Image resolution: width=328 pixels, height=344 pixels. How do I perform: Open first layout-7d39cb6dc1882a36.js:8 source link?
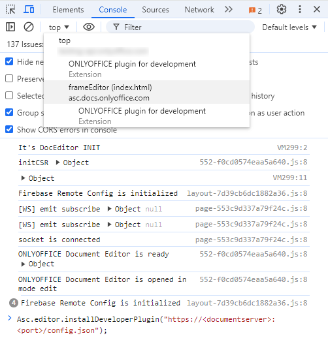click(x=247, y=193)
